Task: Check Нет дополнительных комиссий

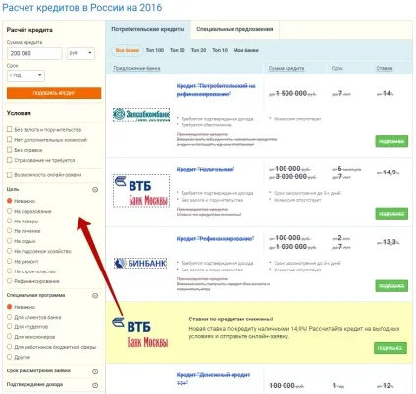Action: [10, 140]
